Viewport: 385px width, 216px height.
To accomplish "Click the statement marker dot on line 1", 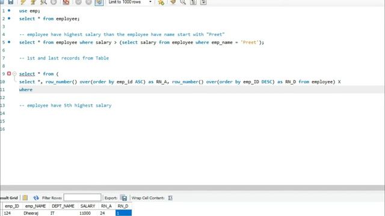I will tap(9, 11).
